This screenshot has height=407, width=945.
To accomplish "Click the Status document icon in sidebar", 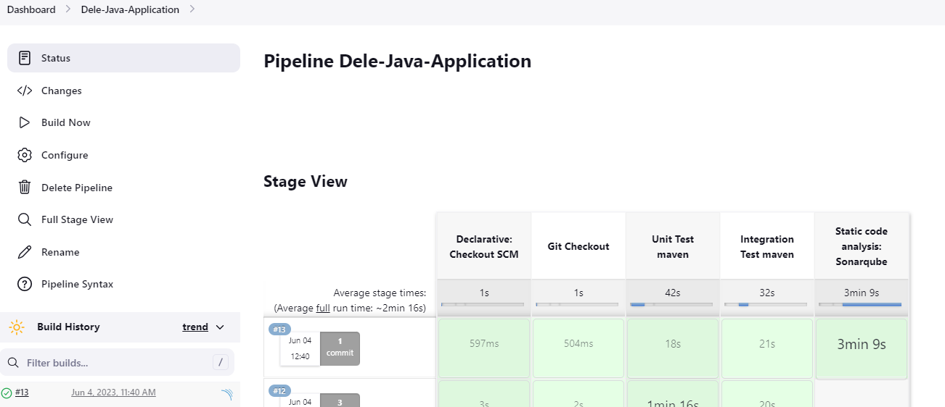I will coord(25,58).
